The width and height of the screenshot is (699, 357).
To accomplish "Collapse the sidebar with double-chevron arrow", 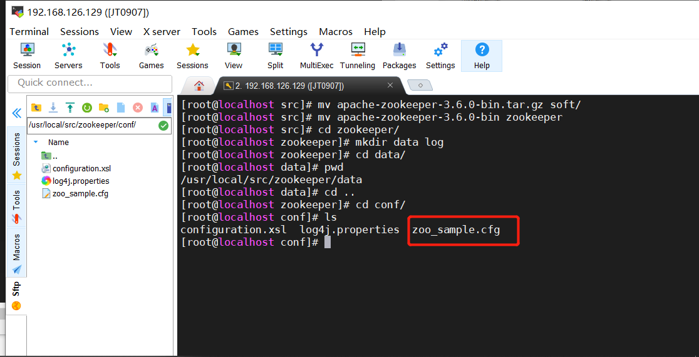I will tap(16, 113).
